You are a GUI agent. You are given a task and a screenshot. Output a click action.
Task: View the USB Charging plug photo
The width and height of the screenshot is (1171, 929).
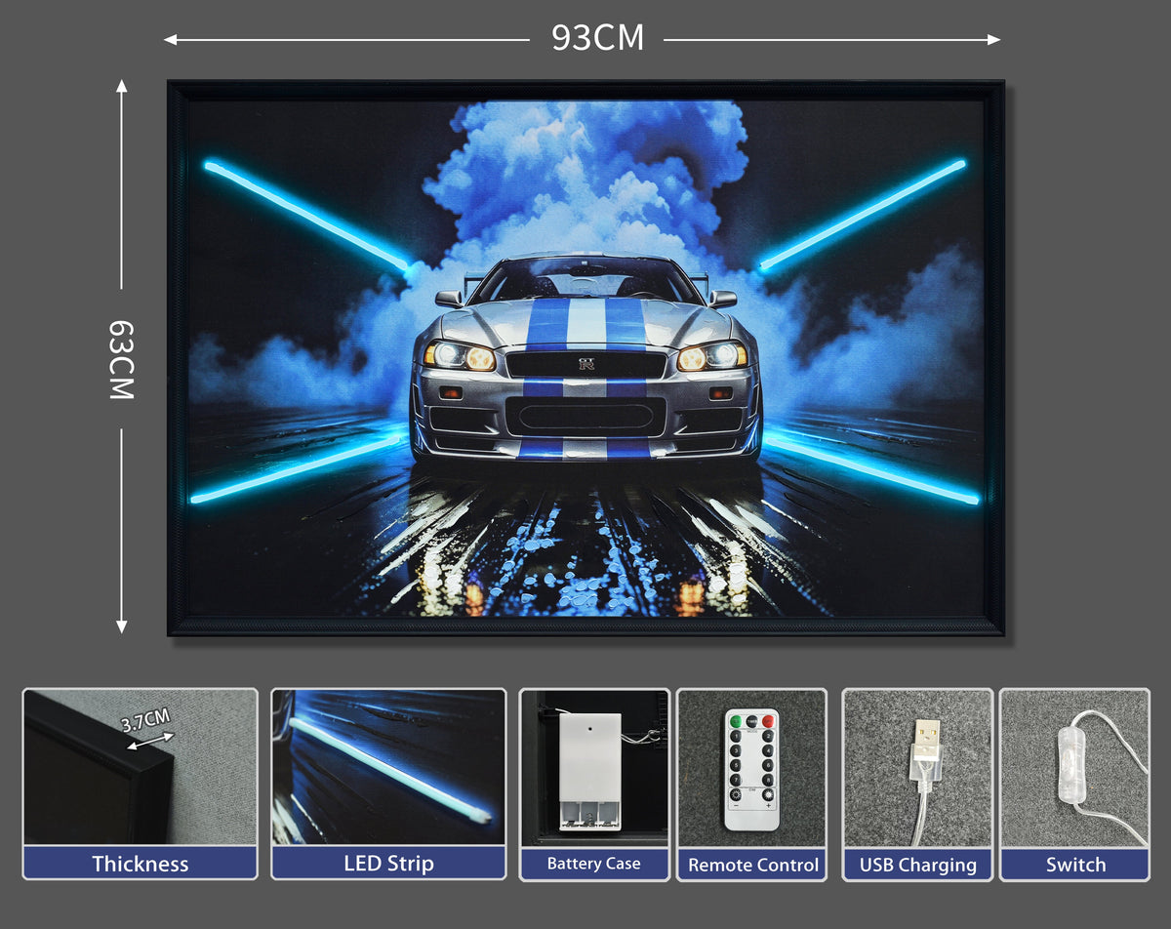click(917, 767)
